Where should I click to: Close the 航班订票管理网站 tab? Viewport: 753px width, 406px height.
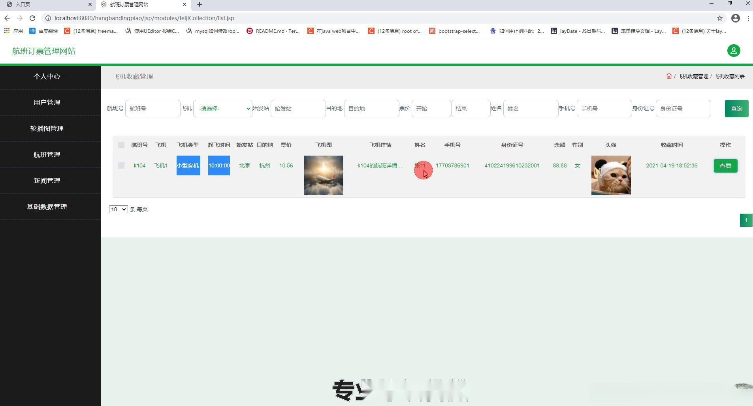184,4
